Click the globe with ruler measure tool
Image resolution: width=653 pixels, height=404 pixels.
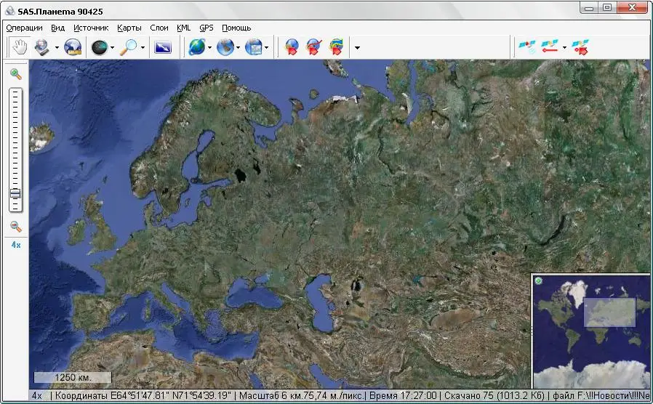click(73, 47)
